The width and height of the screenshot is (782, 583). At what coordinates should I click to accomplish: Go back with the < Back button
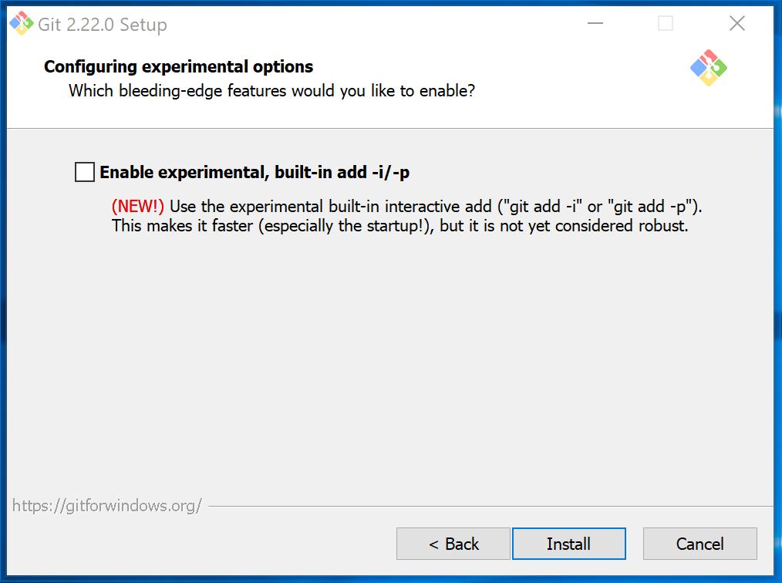pos(453,544)
